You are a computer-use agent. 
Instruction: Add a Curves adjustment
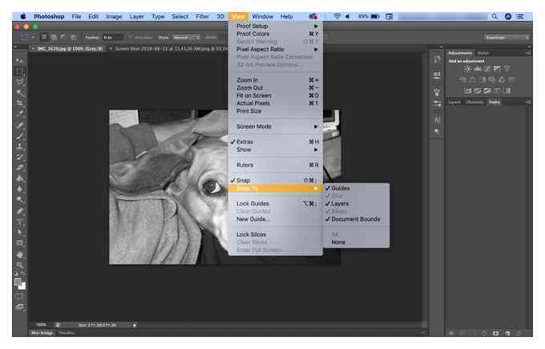pyautogui.click(x=487, y=69)
